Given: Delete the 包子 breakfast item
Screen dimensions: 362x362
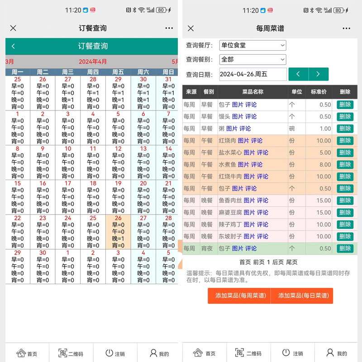Looking at the screenshot, I should (x=345, y=104).
